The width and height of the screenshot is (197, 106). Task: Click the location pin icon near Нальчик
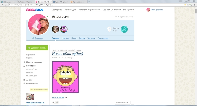[109, 29]
